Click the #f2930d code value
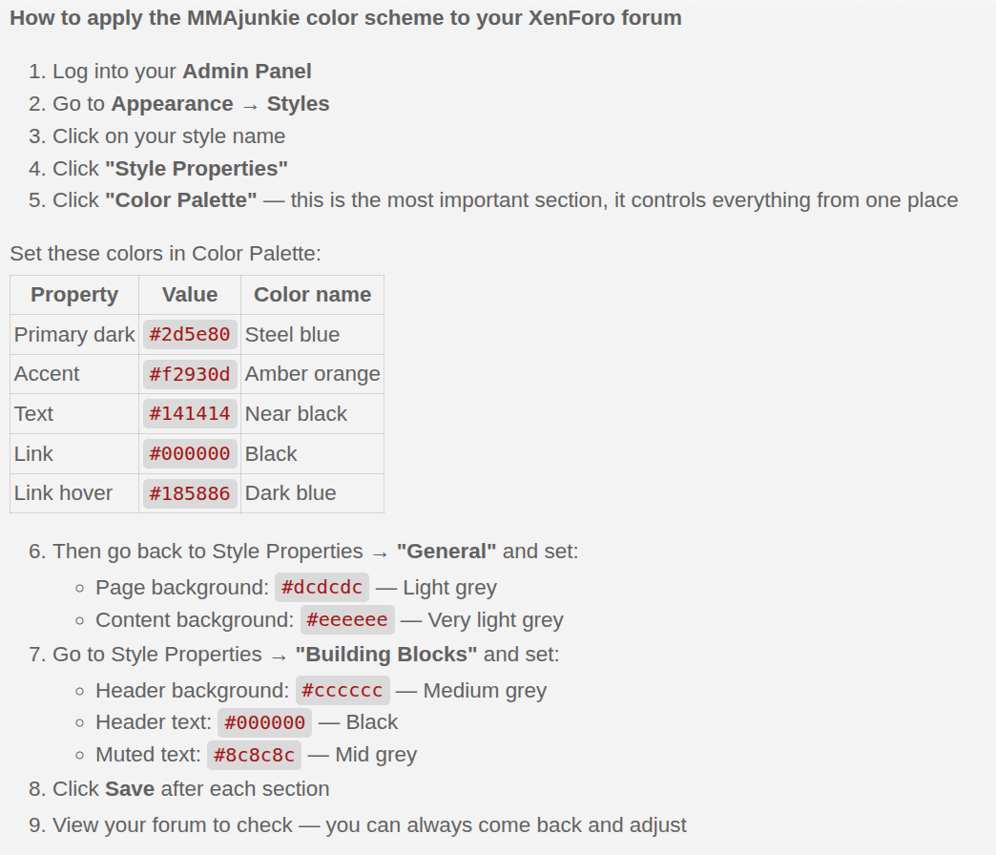996x855 pixels. (x=190, y=374)
